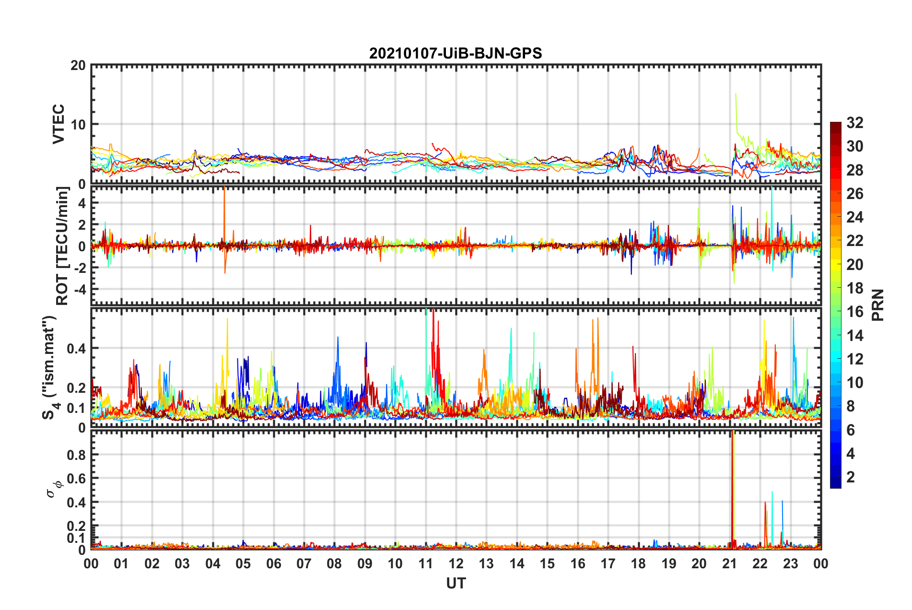The height and width of the screenshot is (610, 912).
Task: Select the S4 ("ism.mat") axis label
Action: click(49, 367)
